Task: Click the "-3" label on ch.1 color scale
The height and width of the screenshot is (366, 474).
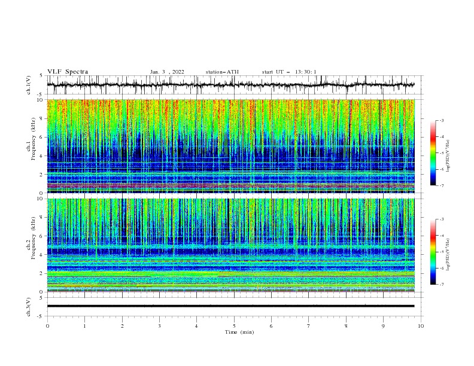Action: 442,120
